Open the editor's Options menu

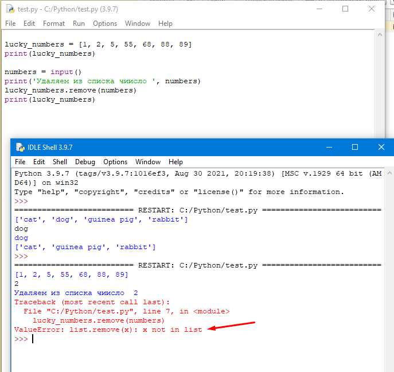[105, 24]
